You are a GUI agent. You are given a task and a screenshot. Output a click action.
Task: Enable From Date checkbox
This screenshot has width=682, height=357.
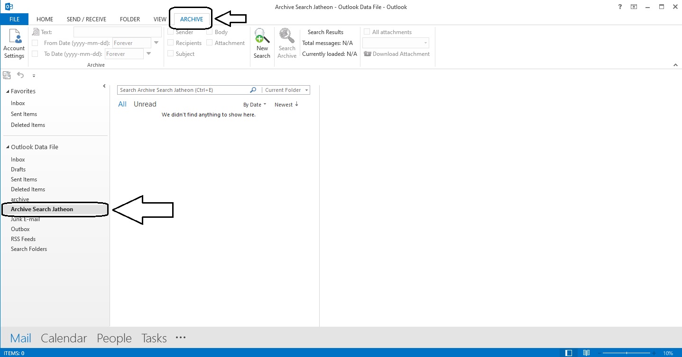click(x=35, y=43)
